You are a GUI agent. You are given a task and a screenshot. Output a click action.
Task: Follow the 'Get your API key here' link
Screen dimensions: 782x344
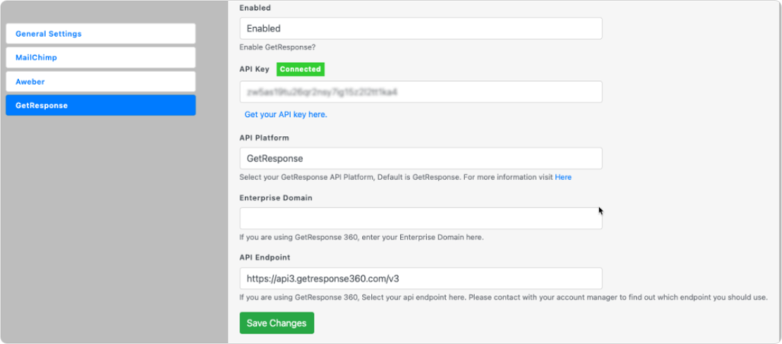pos(286,115)
